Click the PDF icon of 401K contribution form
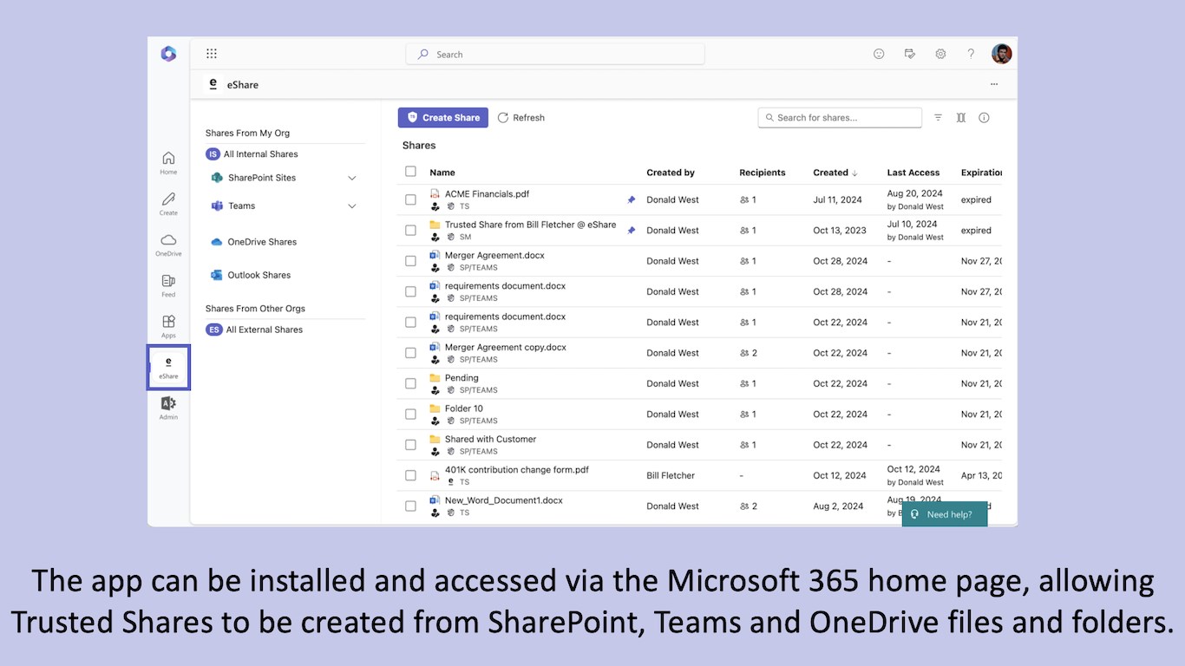This screenshot has height=666, width=1185. point(435,475)
